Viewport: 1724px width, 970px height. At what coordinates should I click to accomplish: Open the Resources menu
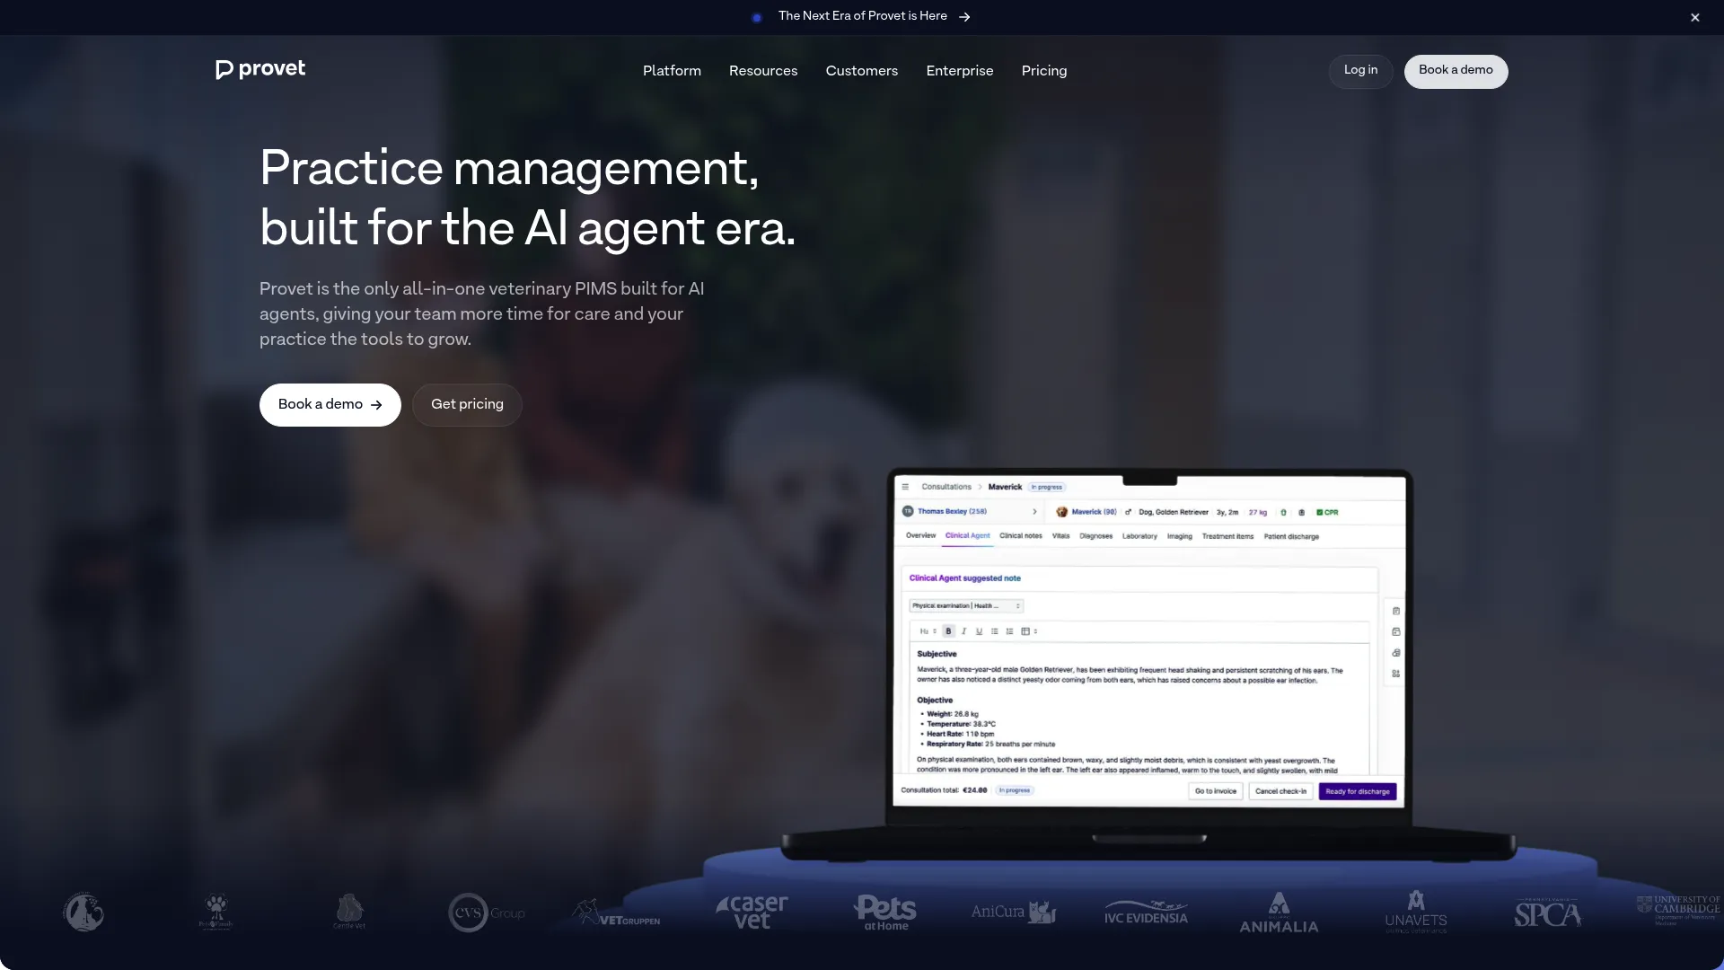click(x=763, y=71)
